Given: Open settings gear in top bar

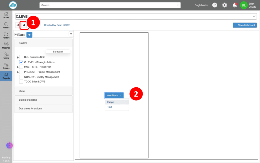Looking at the screenshot, I should [x=224, y=5].
